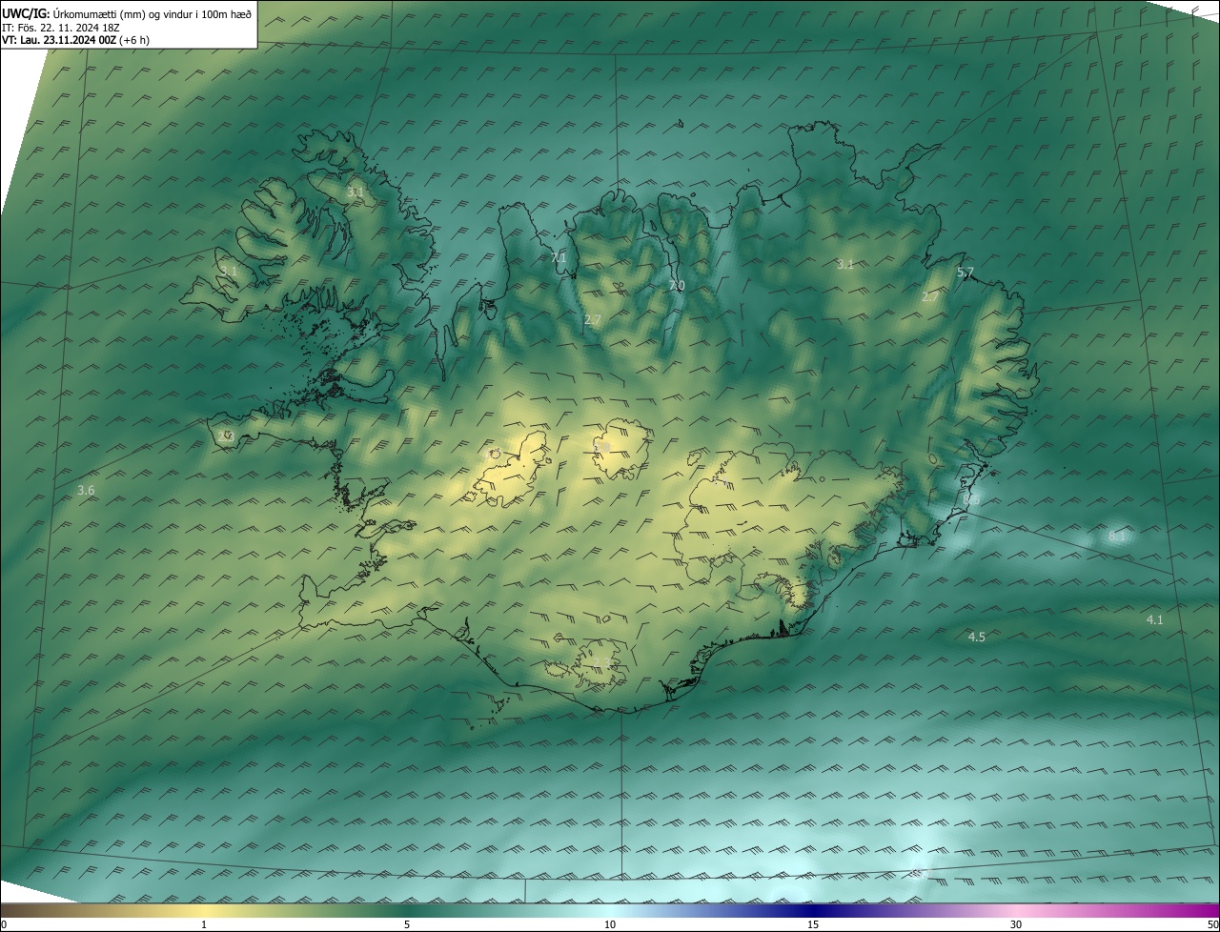Select the initial time line "IT: Fös. 22. 11. 2024 18Z"

pos(60,28)
